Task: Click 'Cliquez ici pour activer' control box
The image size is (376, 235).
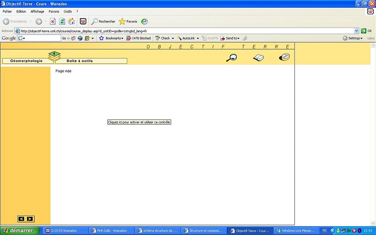Action: pos(139,122)
